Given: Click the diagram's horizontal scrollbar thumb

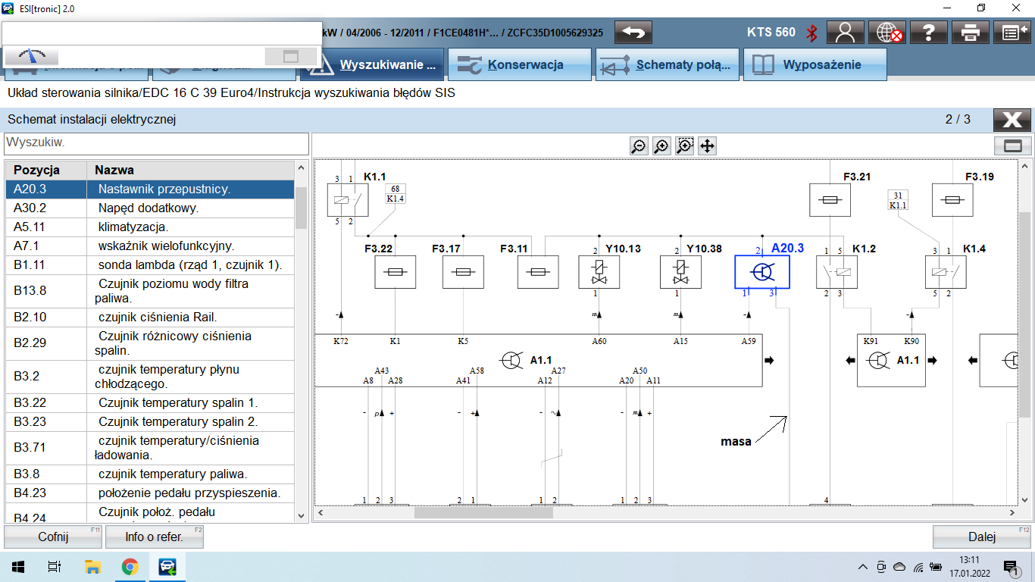Looking at the screenshot, I should (483, 513).
